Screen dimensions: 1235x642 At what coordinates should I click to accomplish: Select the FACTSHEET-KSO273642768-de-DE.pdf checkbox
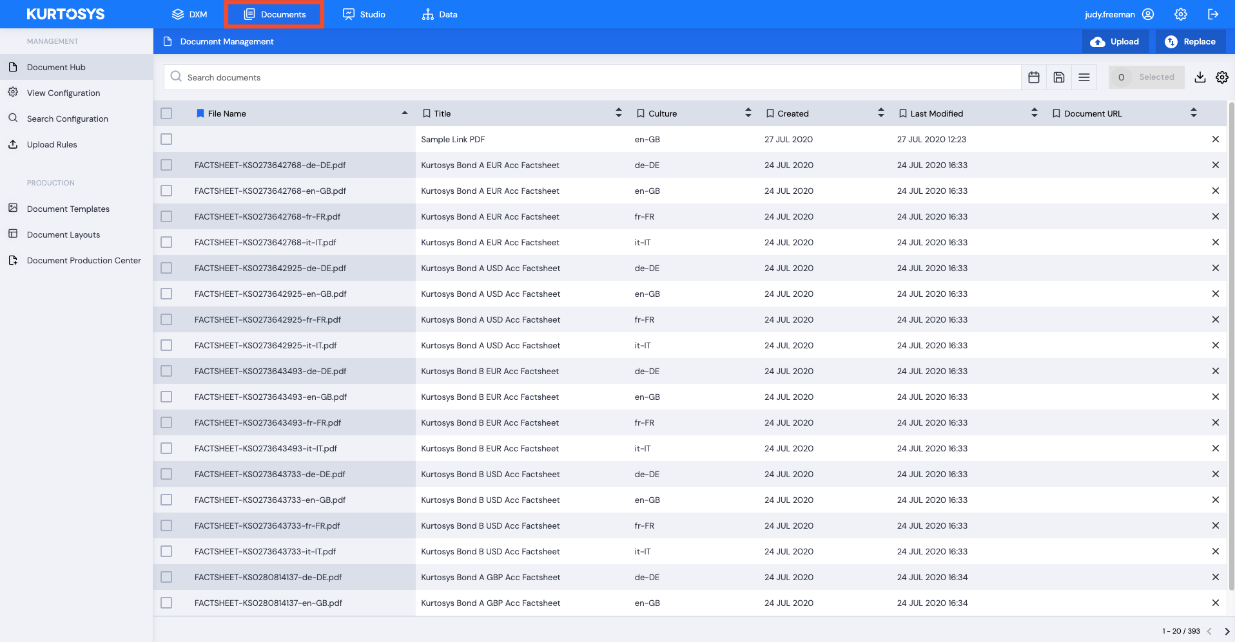(166, 165)
